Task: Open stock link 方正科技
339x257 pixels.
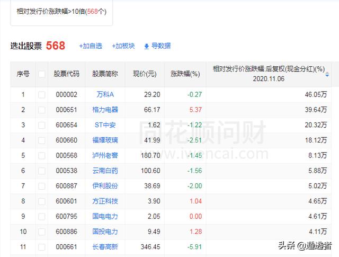Action: coord(105,201)
